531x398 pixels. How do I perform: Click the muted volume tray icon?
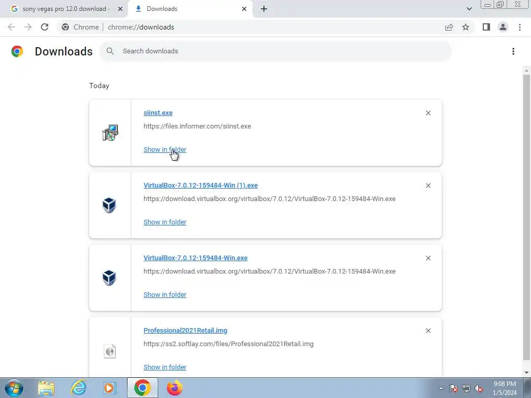[479, 388]
